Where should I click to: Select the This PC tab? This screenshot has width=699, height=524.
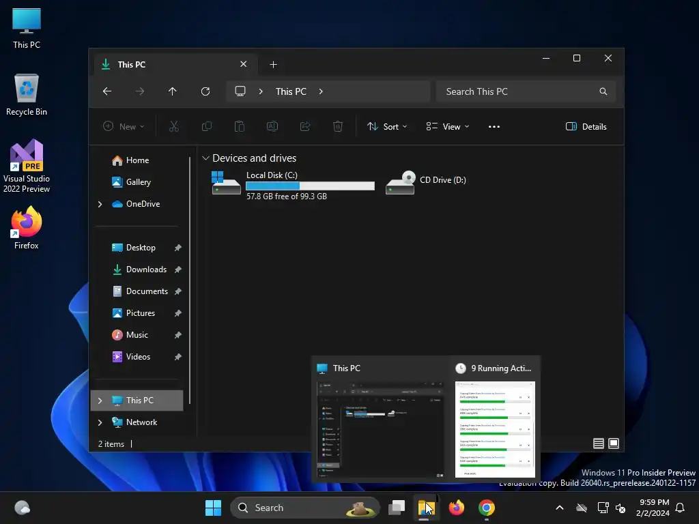175,65
